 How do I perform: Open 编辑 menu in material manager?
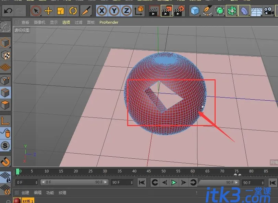[x=38, y=193]
